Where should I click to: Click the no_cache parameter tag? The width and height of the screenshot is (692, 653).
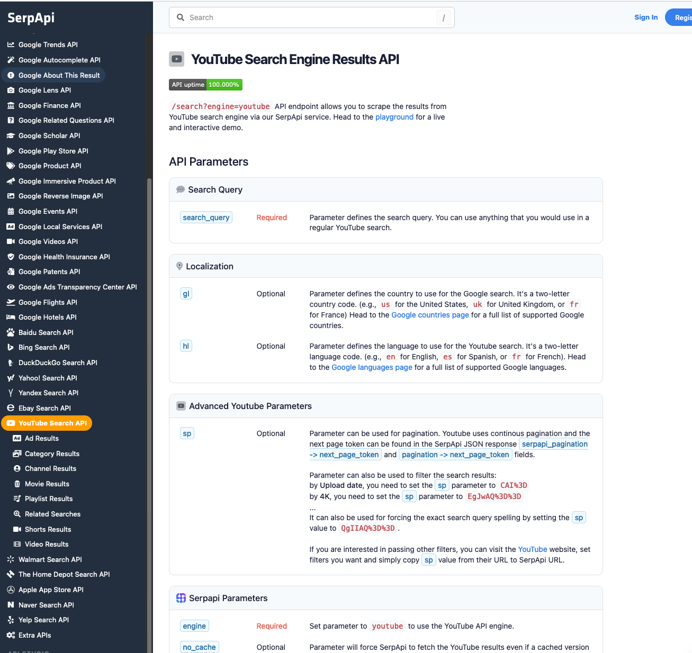coord(199,647)
